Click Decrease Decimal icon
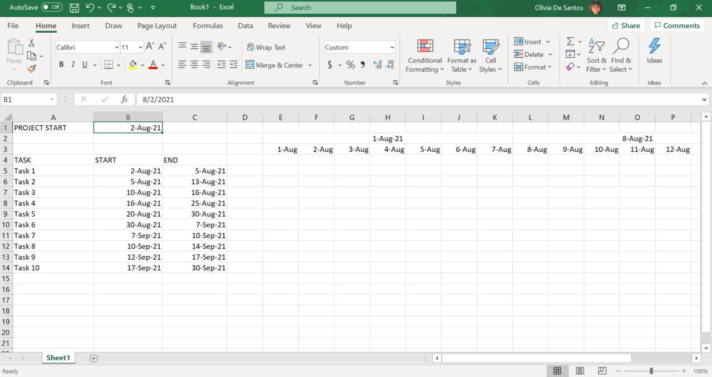Image resolution: width=712 pixels, height=377 pixels. click(390, 65)
